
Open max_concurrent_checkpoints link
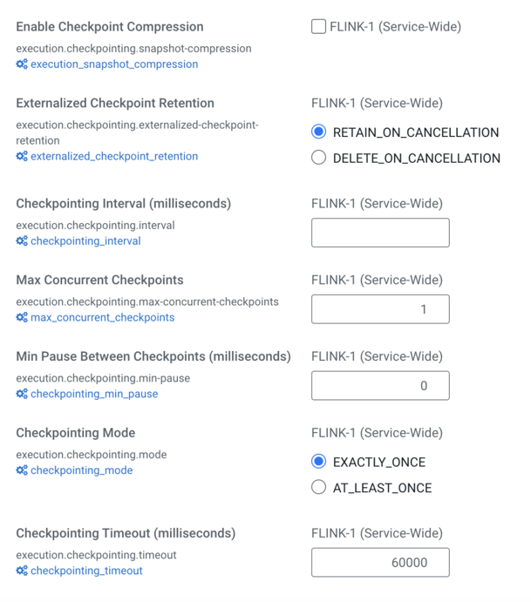(102, 318)
